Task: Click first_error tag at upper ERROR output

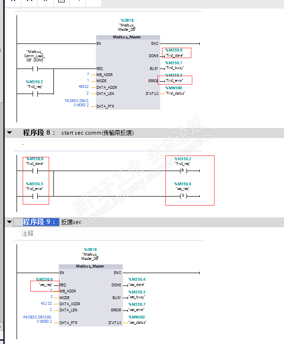Action: tap(174, 80)
